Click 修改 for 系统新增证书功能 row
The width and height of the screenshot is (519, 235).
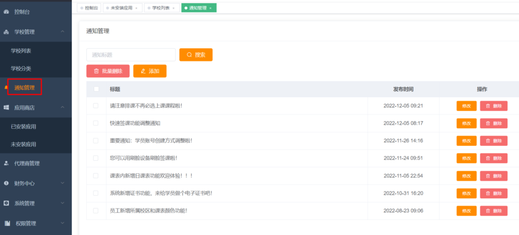tap(466, 193)
